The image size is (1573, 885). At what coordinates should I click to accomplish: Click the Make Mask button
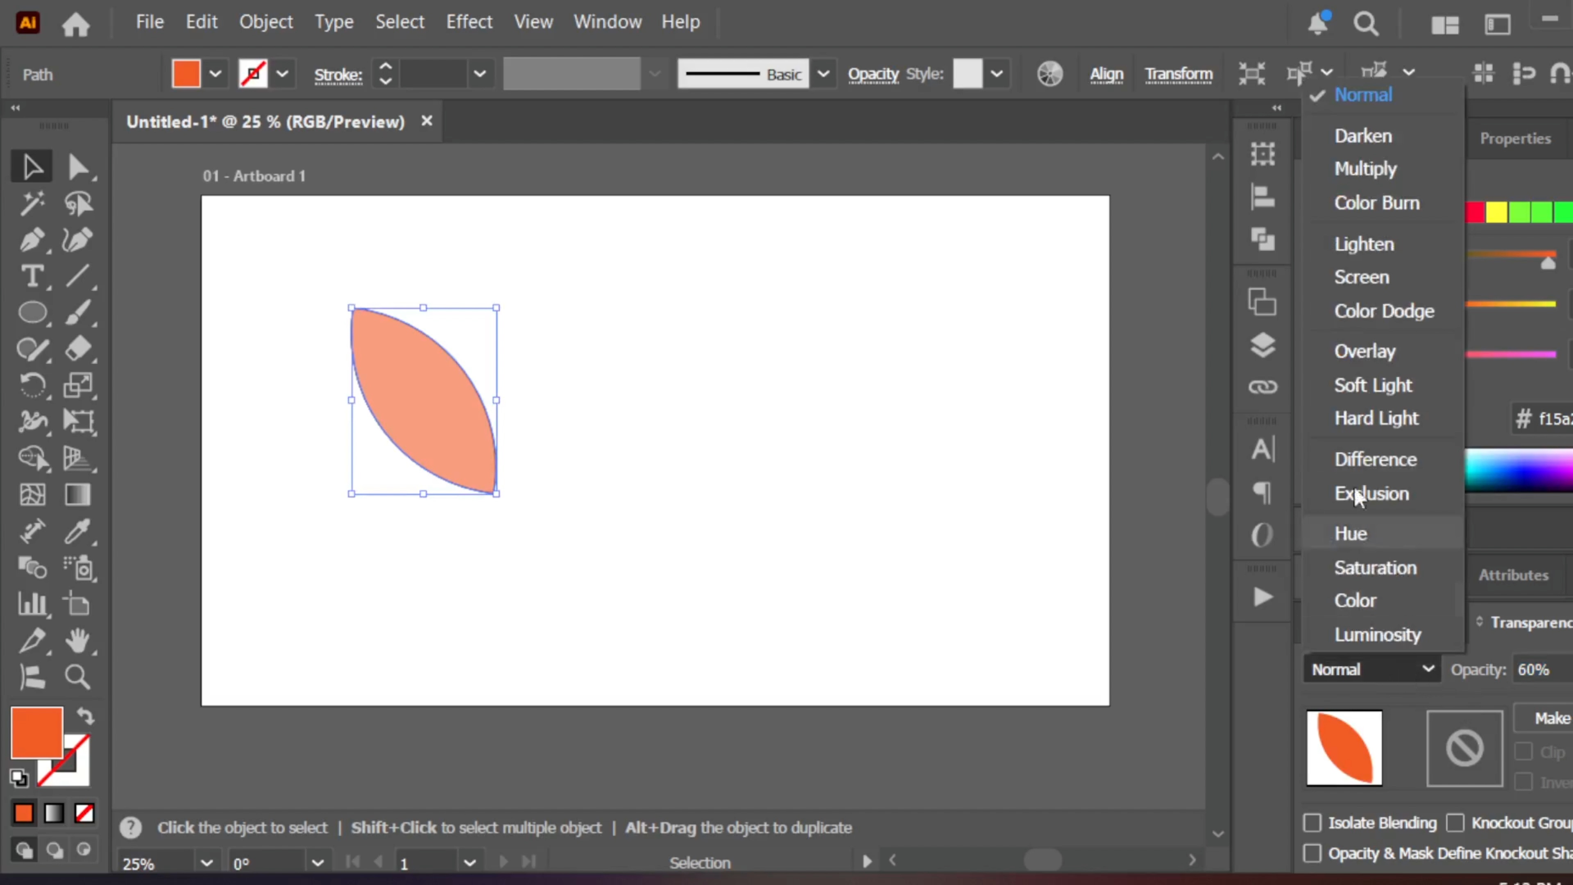click(1543, 718)
